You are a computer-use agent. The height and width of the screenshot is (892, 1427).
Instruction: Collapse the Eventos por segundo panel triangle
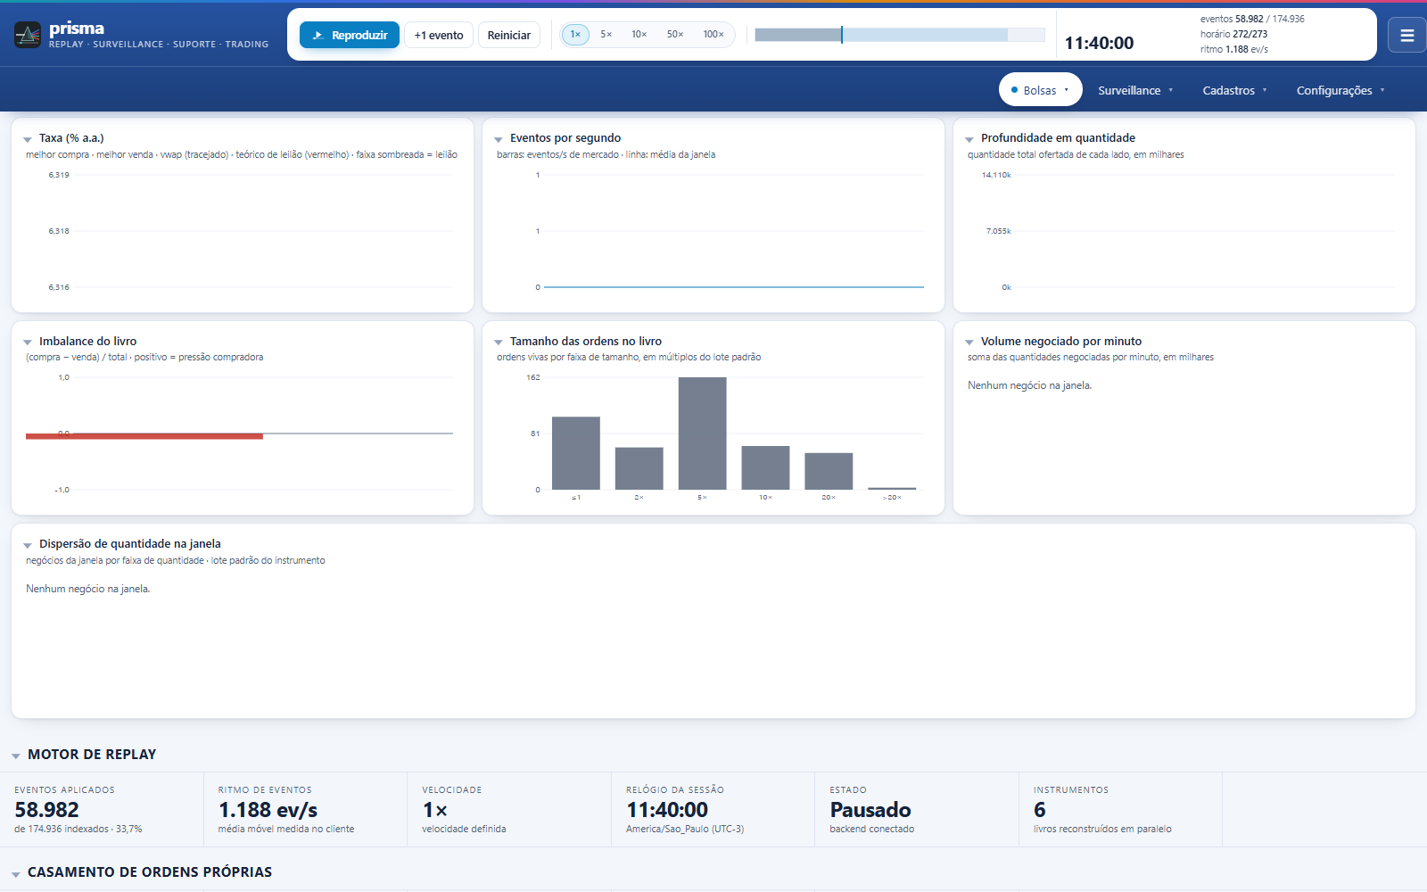[499, 139]
